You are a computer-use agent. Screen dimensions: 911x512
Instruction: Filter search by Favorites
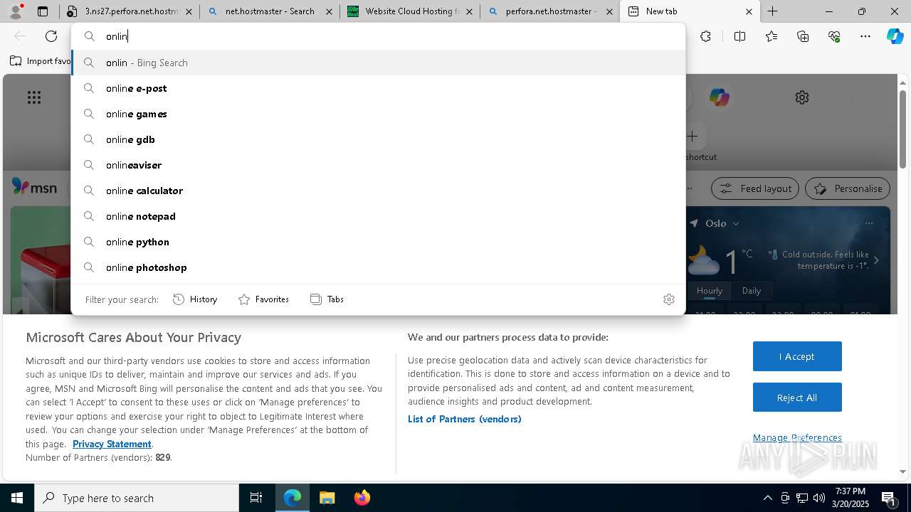[263, 299]
